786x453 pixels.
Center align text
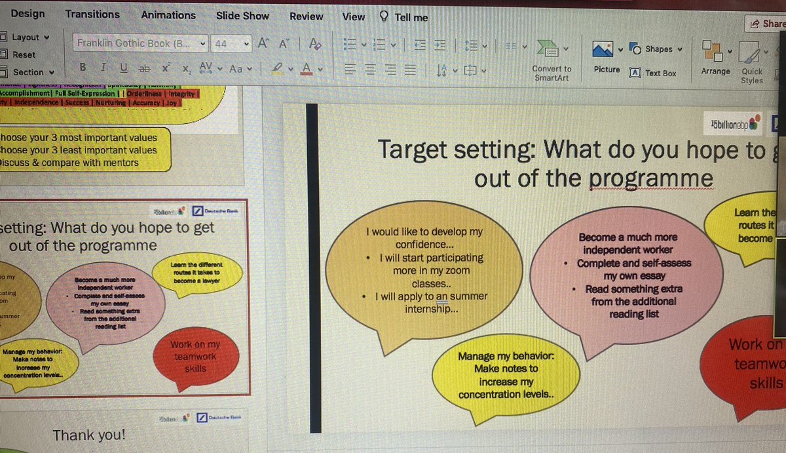pos(371,69)
